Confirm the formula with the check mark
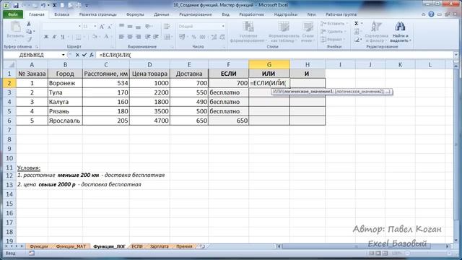Screen dimensions: 462x260 [x=84, y=55]
